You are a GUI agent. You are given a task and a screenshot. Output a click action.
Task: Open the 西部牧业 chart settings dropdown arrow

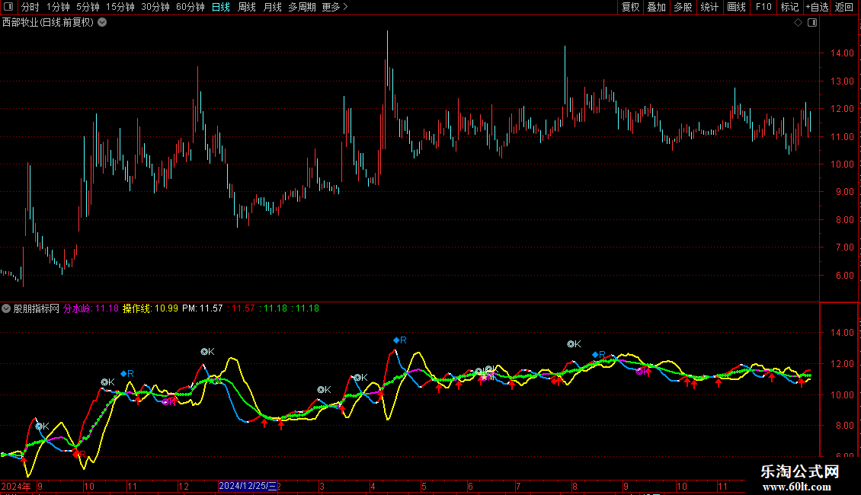[102, 23]
